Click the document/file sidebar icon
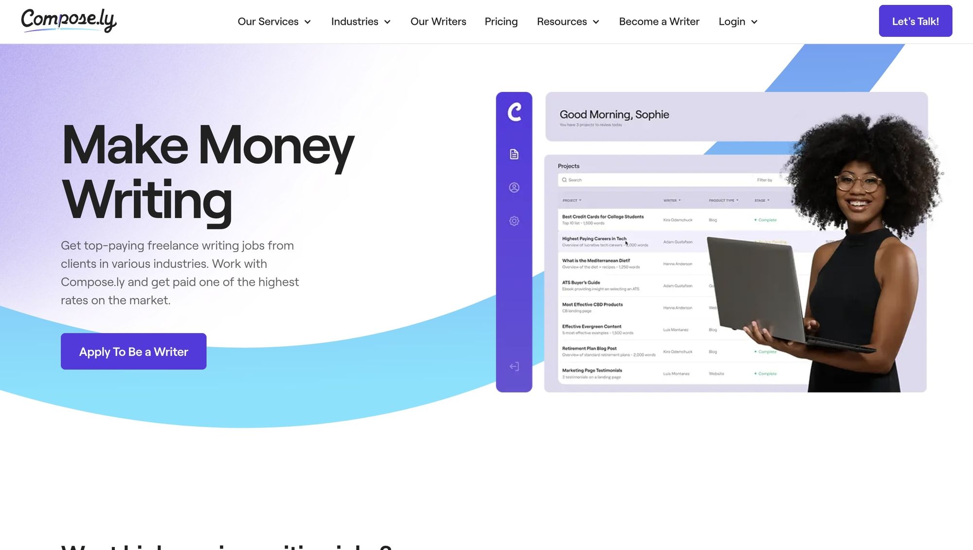 pos(514,154)
